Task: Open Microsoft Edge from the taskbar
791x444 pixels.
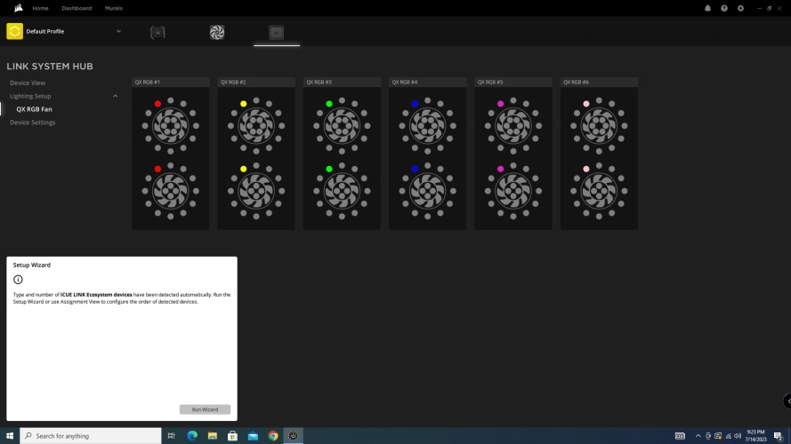Action: (192, 436)
